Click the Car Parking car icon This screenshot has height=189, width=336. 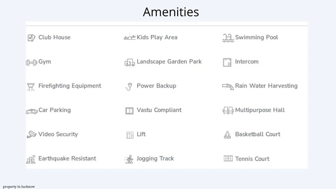[31, 111]
